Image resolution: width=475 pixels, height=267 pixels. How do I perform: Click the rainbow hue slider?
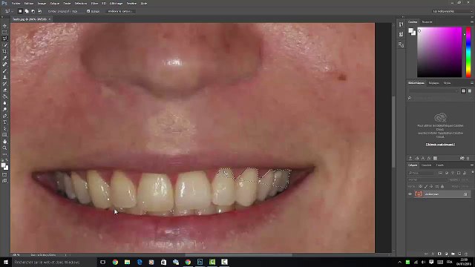click(x=468, y=52)
